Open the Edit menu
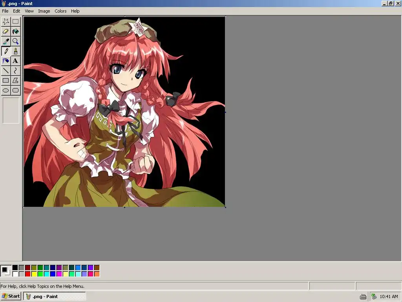Viewport: 402px width, 302px height. [16, 11]
